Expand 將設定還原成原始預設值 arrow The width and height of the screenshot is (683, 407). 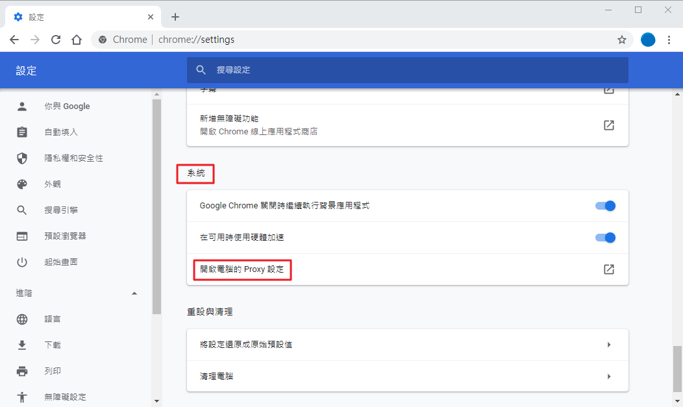pos(609,345)
